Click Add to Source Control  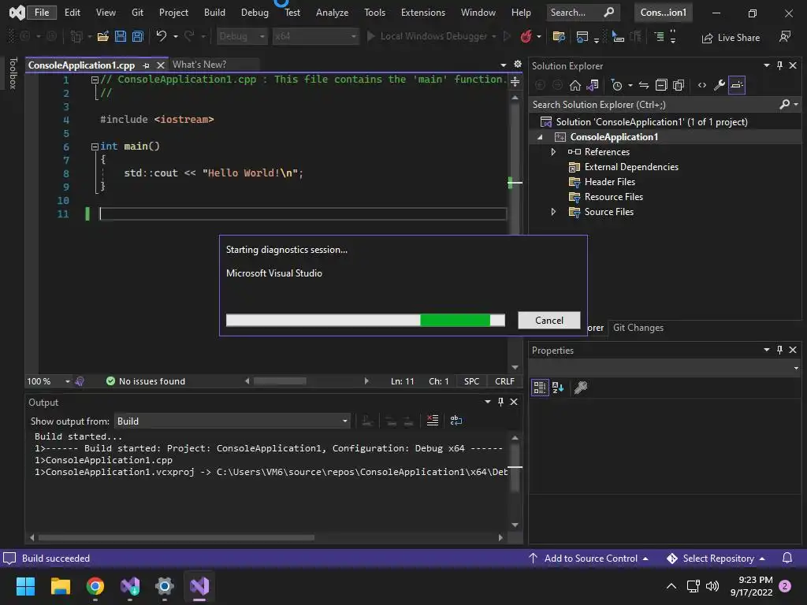point(589,559)
